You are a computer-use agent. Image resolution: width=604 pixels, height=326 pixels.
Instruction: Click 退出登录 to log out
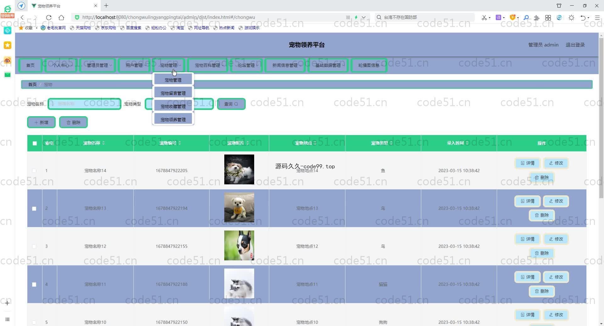(x=575, y=45)
